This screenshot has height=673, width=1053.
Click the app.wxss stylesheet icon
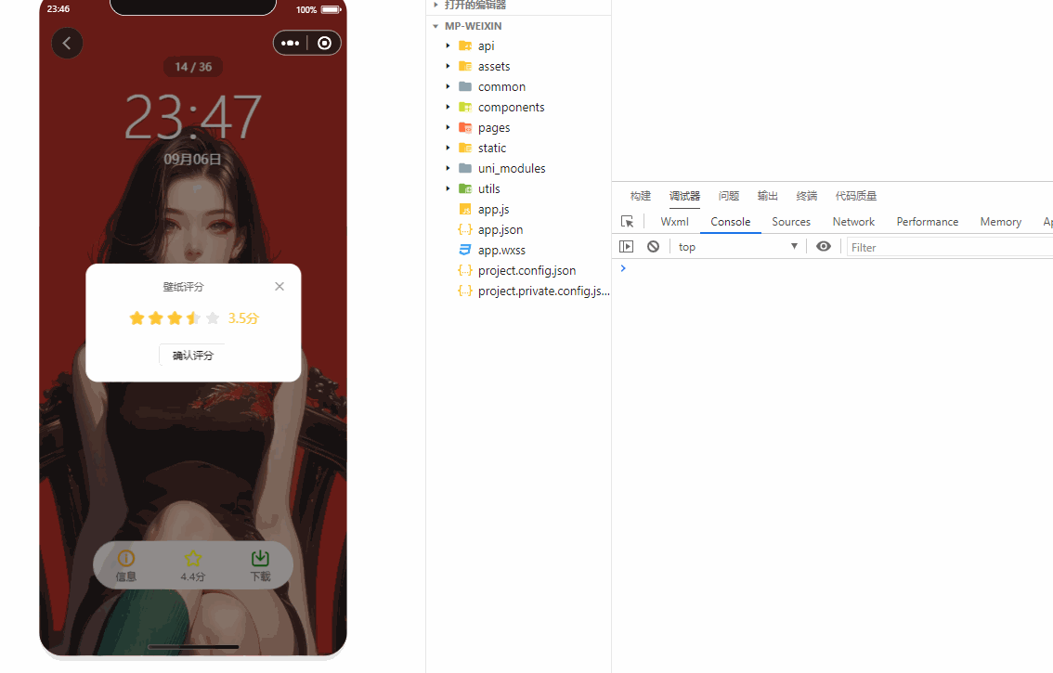coord(464,250)
